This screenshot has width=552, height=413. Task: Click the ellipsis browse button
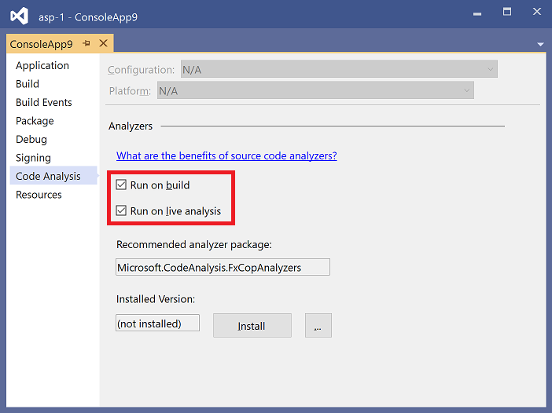pyautogui.click(x=318, y=326)
